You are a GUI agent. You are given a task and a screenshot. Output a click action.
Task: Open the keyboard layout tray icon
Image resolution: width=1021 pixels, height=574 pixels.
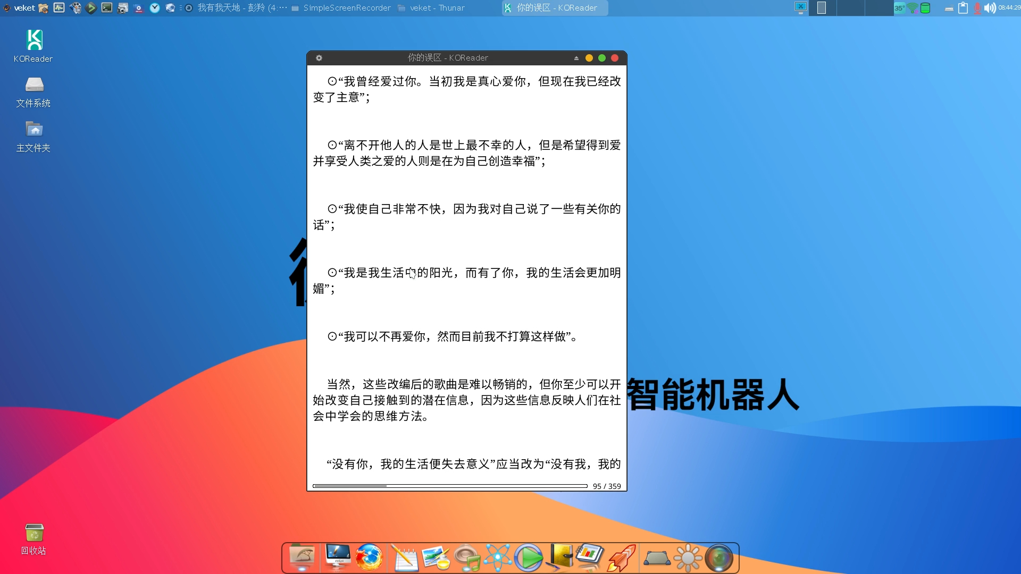949,9
